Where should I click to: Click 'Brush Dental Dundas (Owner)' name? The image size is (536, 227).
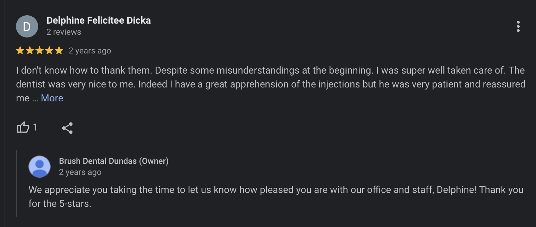pyautogui.click(x=114, y=161)
